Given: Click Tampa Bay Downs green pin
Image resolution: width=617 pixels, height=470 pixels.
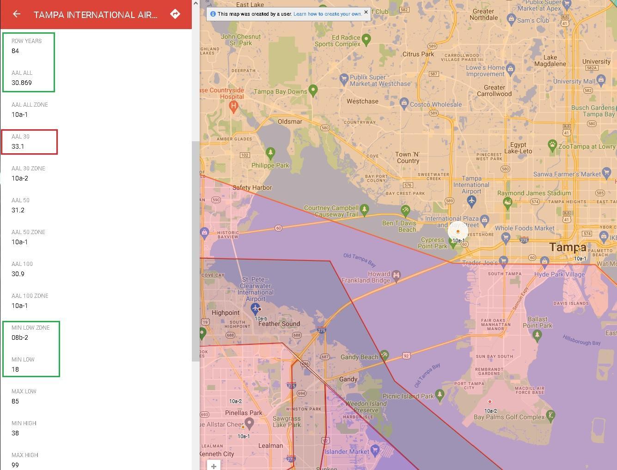Looking at the screenshot, I should click(x=313, y=90).
